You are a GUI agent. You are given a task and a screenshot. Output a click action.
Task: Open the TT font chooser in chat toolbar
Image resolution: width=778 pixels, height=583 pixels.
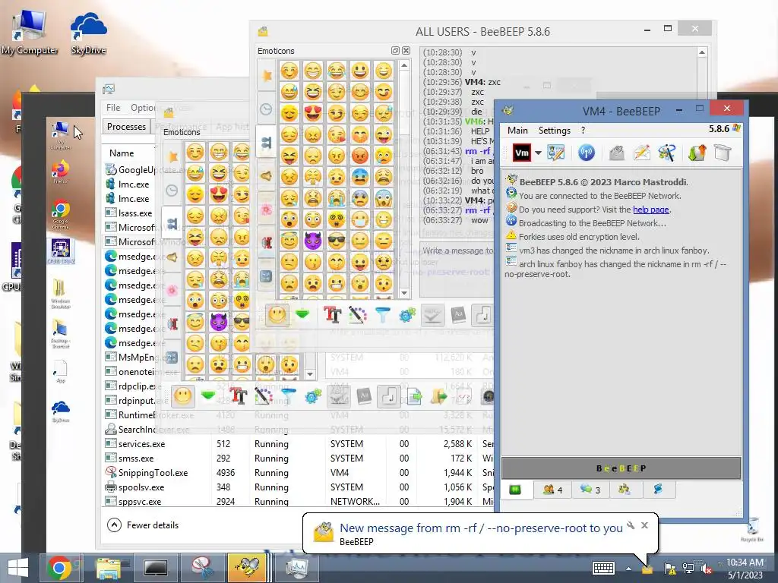333,315
